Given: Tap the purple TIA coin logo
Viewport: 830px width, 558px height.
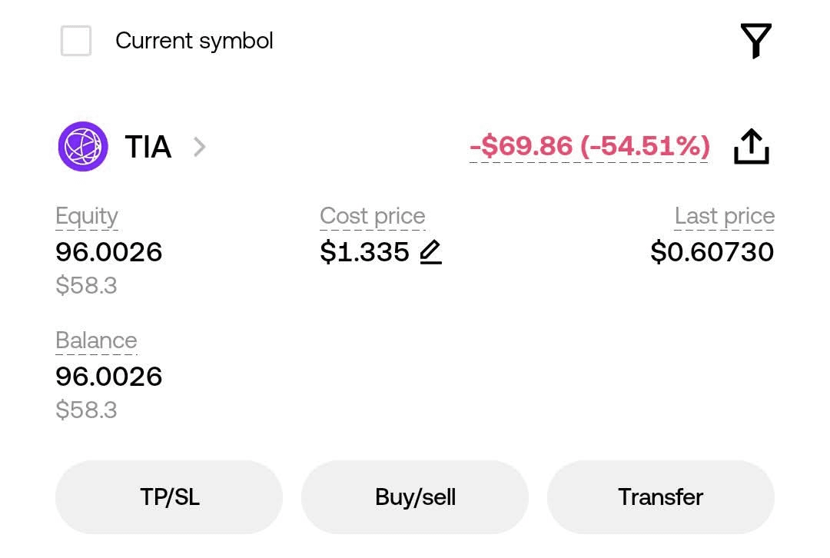Looking at the screenshot, I should coord(83,146).
